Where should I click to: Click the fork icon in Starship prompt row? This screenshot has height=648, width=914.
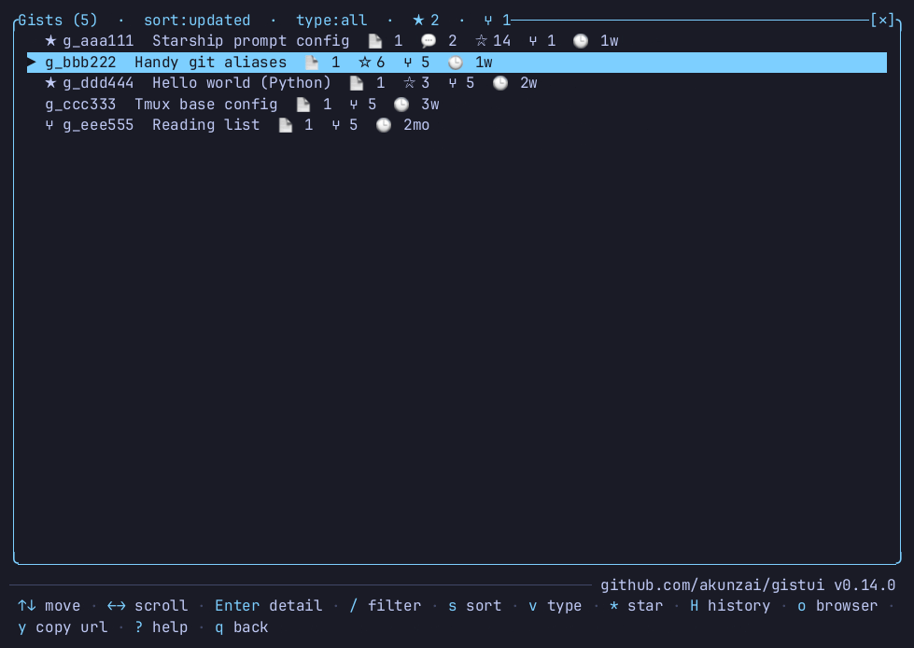(533, 41)
